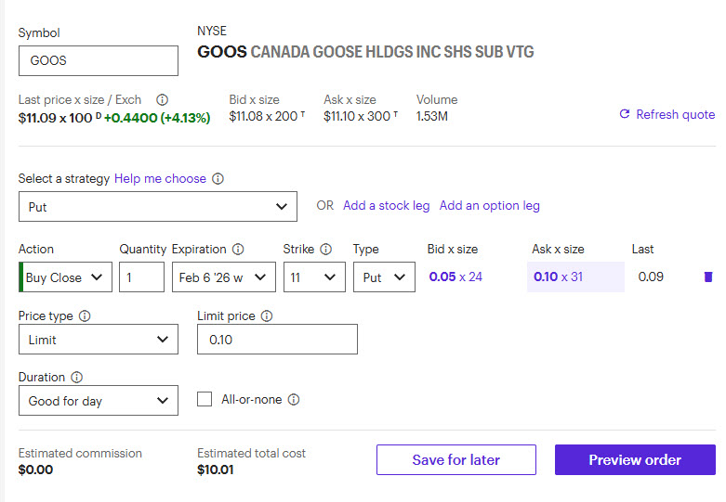Click the Refresh quote link
726x502 pixels.
click(667, 115)
